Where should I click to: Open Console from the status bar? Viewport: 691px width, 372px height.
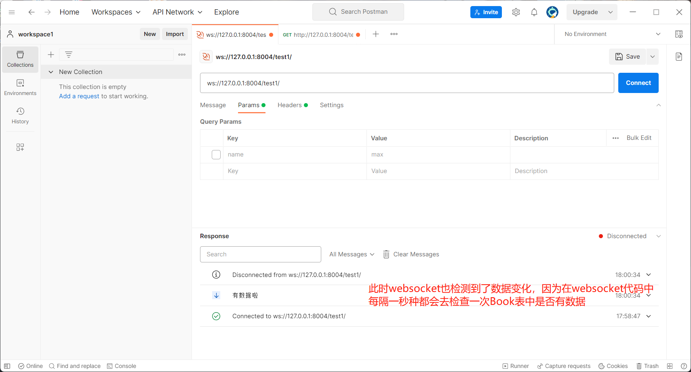pos(121,366)
